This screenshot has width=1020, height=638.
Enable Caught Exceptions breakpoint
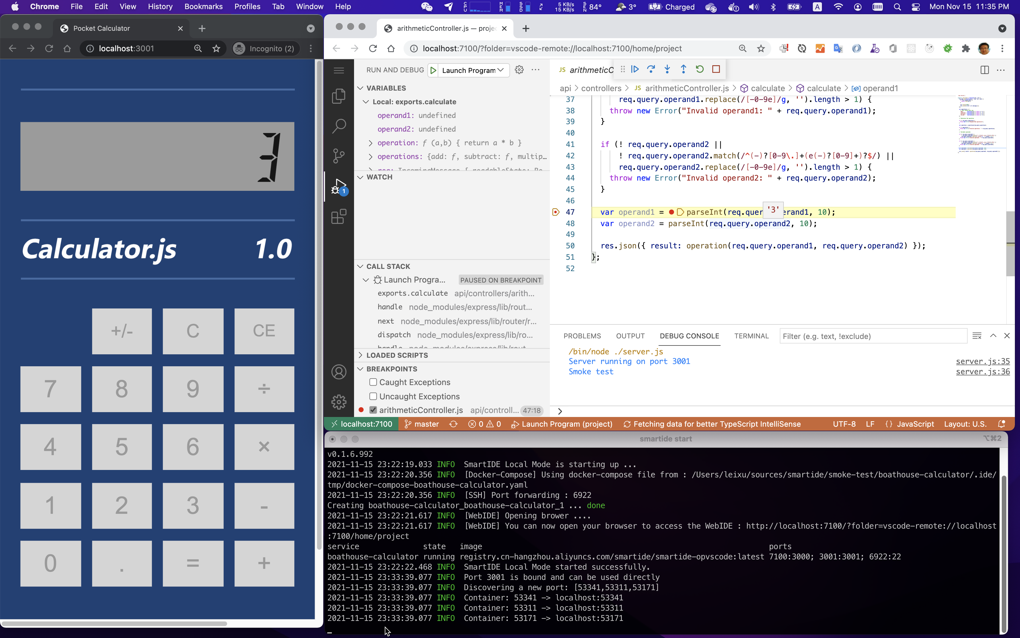click(x=373, y=382)
